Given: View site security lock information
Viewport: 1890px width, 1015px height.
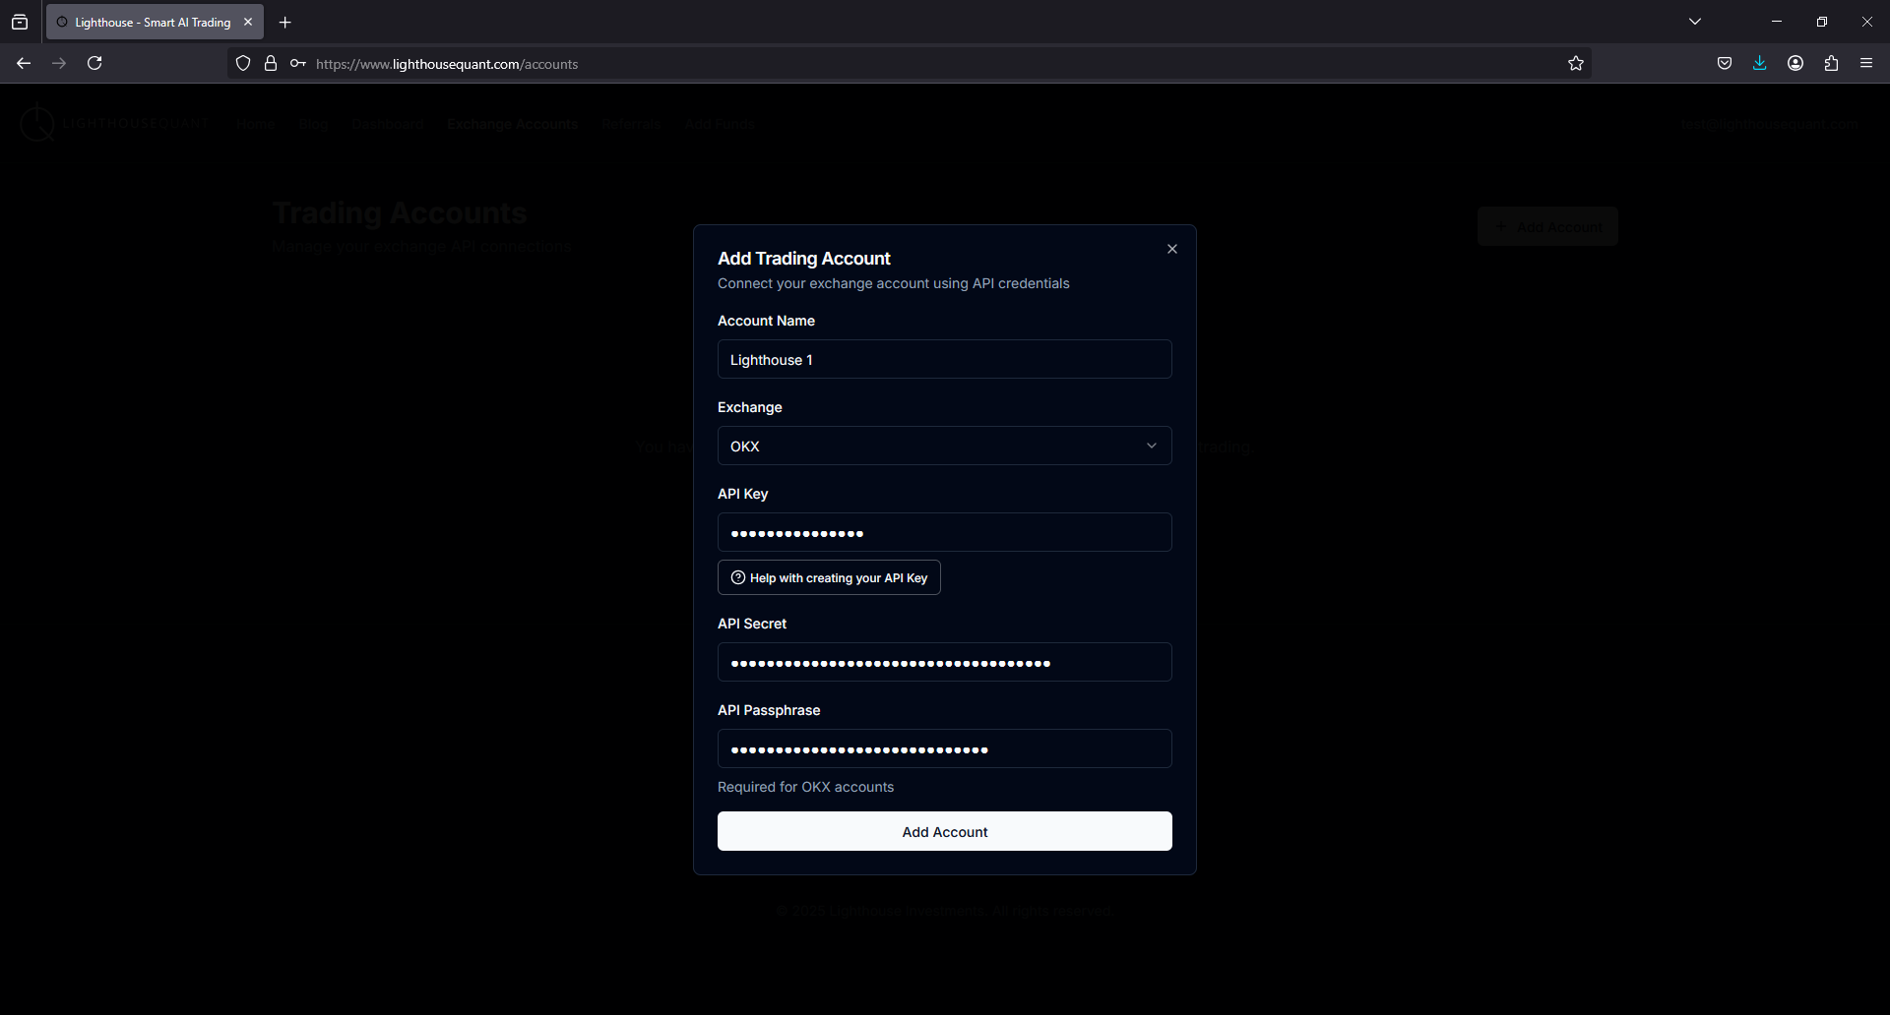Looking at the screenshot, I should 271,64.
